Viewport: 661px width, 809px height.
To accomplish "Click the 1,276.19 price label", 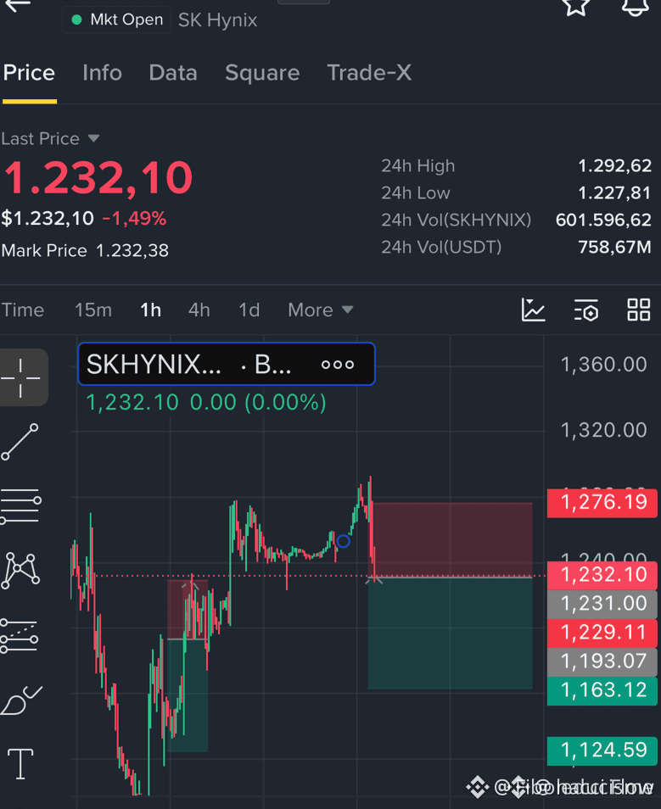I will pyautogui.click(x=602, y=502).
